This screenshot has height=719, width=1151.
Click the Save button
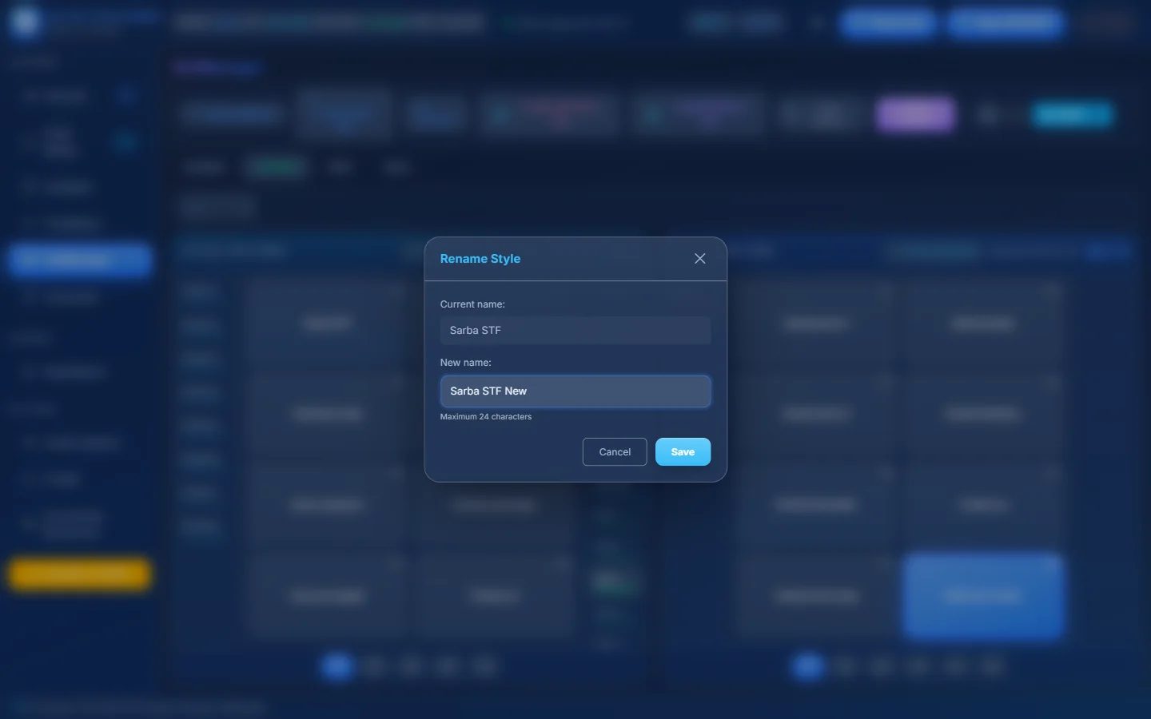tap(683, 452)
